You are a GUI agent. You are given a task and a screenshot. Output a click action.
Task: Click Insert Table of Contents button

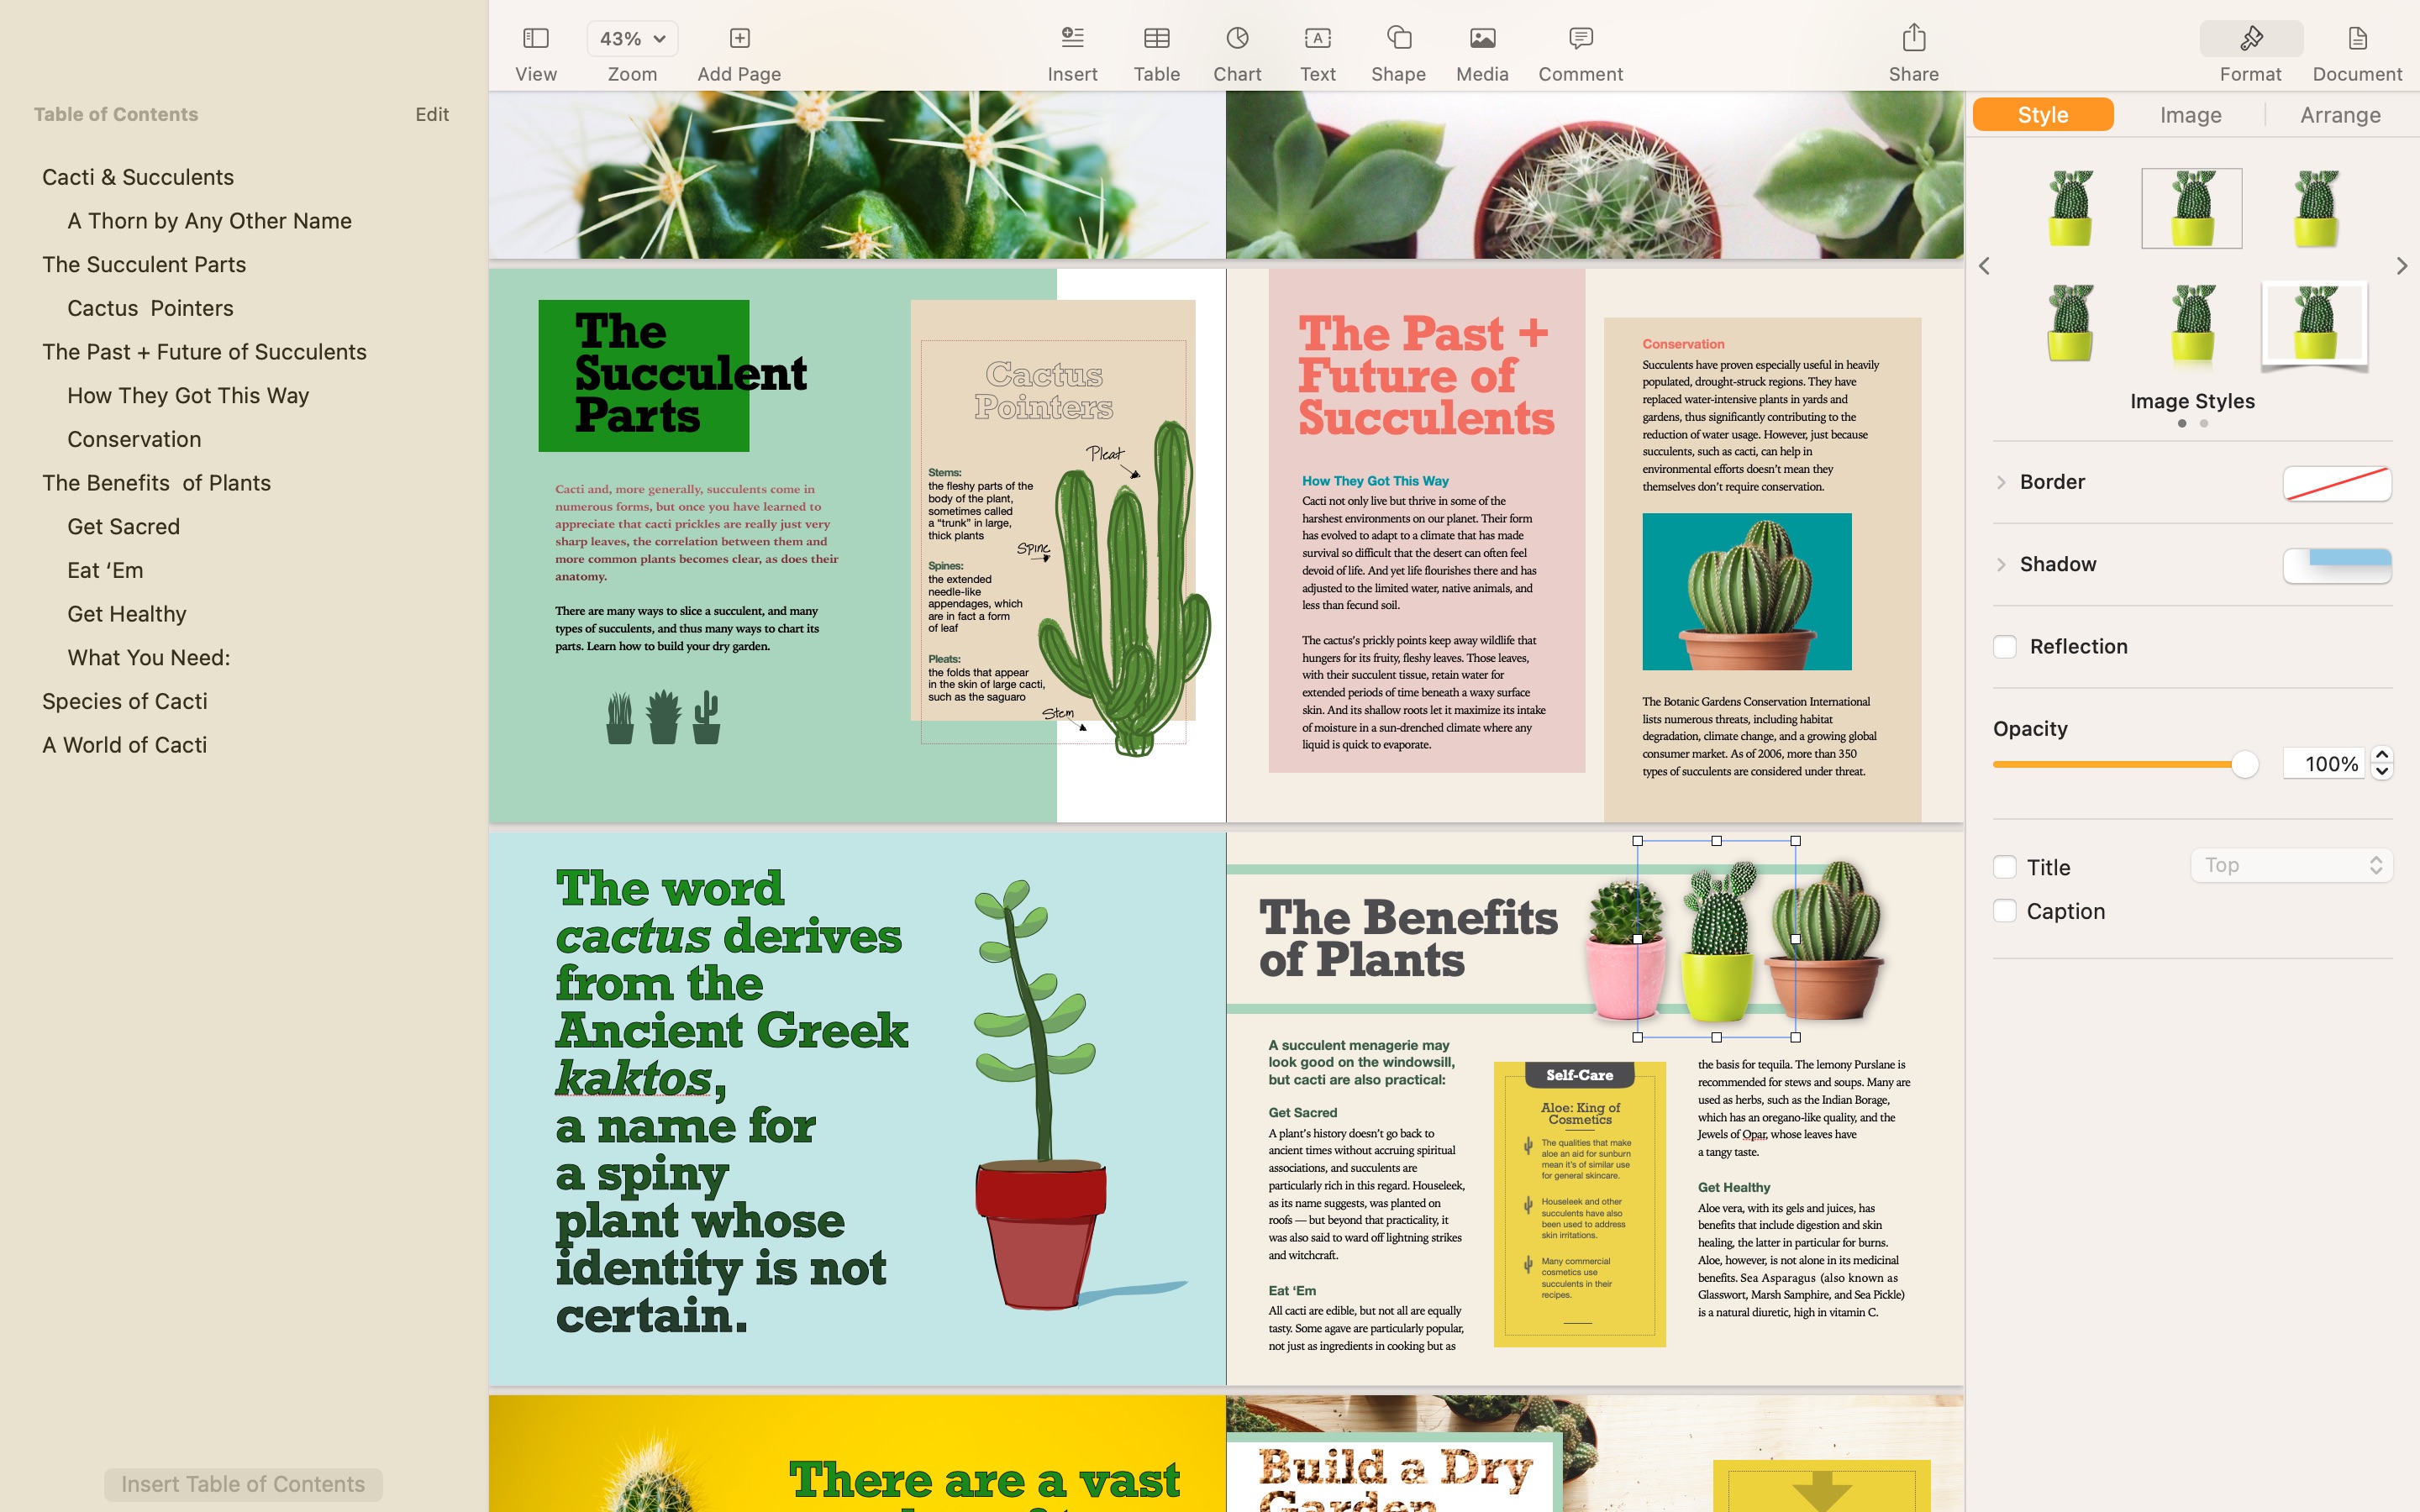pyautogui.click(x=242, y=1483)
